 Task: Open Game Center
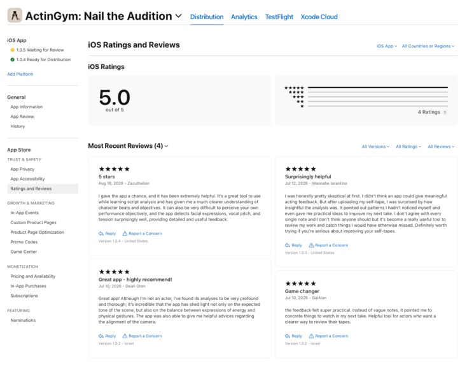(24, 252)
